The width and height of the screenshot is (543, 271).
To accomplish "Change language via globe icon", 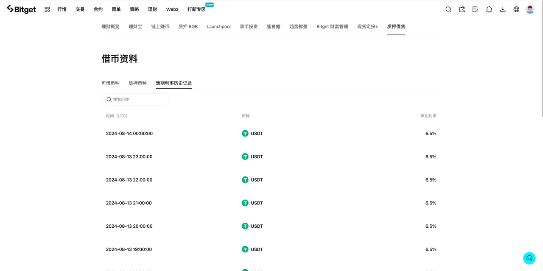I will click(x=516, y=9).
